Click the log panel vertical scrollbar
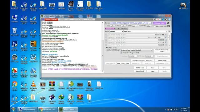This screenshot has height=112, width=200. coord(102,47)
